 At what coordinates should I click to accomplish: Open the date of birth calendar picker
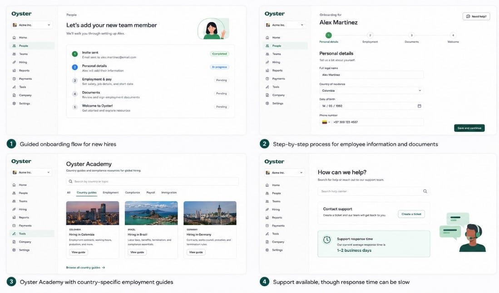click(x=420, y=106)
